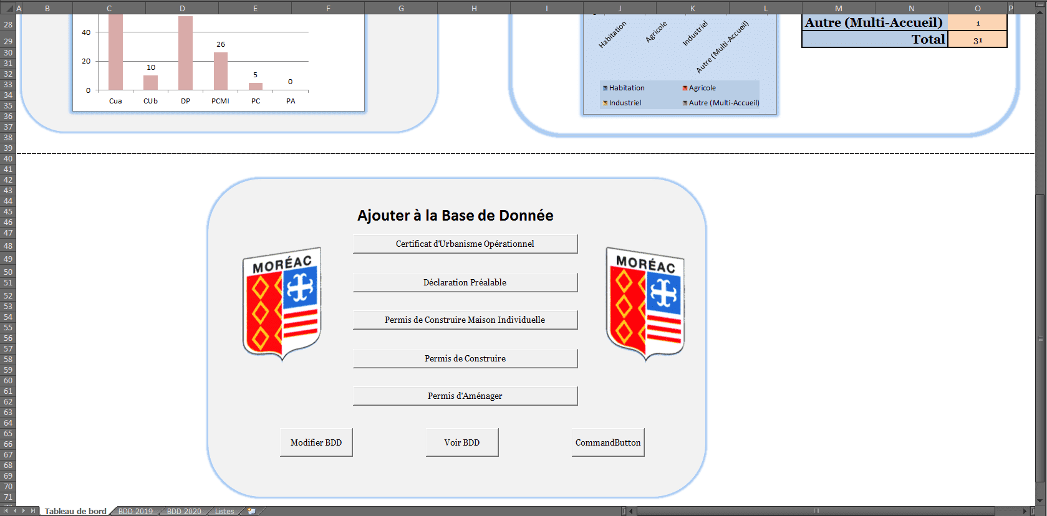Select row 48 header

pyautogui.click(x=7, y=246)
